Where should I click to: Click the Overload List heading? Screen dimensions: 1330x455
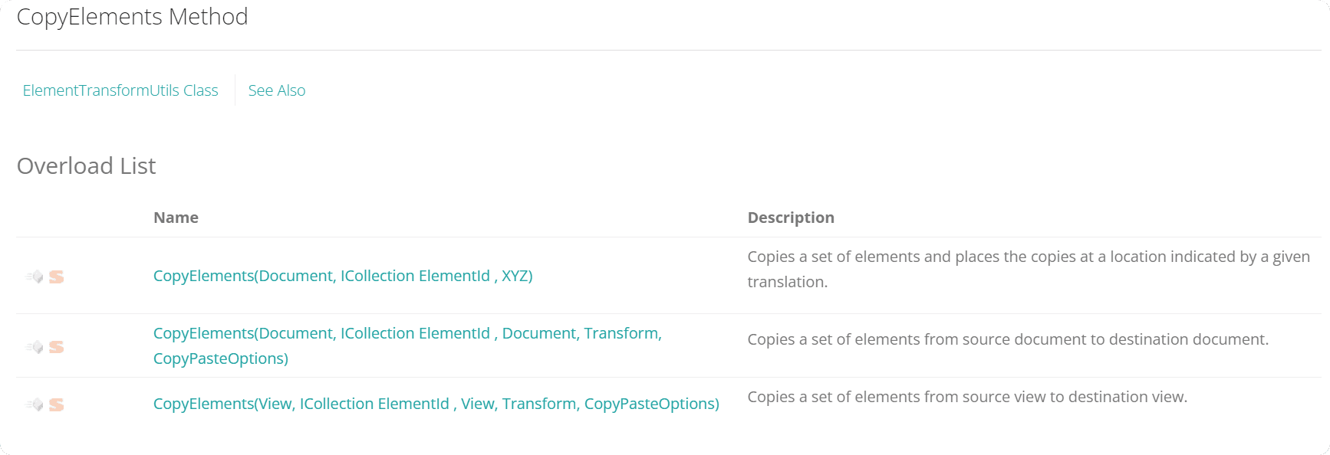(86, 165)
